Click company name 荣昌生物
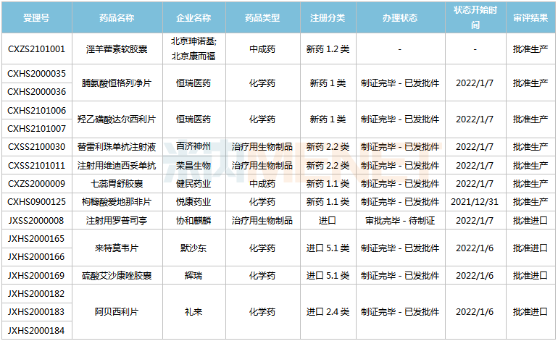Screen dimensions: 558x341 [193, 165]
